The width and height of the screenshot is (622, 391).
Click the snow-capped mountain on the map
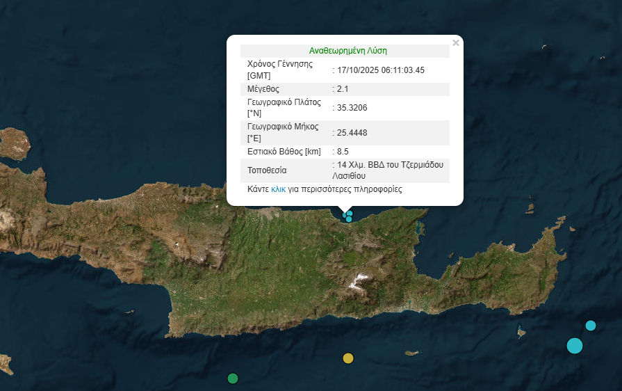359,281
